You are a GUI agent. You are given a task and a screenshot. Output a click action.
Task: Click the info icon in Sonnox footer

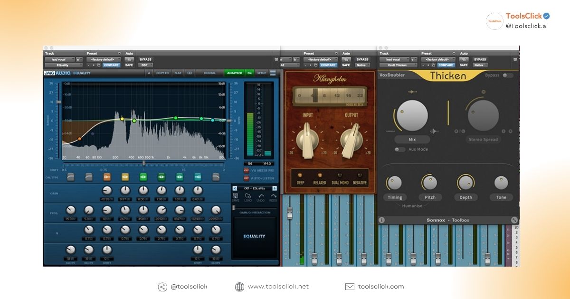(x=382, y=220)
